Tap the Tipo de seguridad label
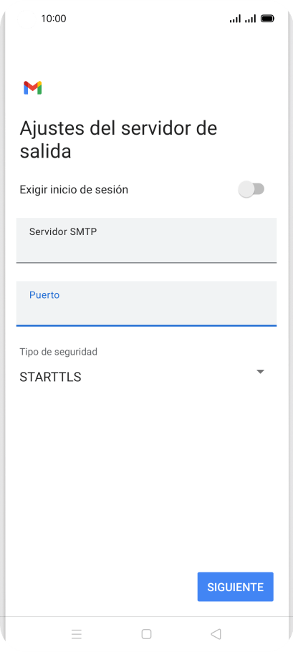This screenshot has width=293, height=652. 59,352
